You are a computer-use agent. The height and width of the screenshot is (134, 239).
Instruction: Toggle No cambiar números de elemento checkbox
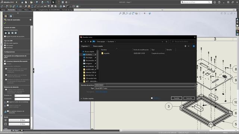pyautogui.click(x=8, y=111)
